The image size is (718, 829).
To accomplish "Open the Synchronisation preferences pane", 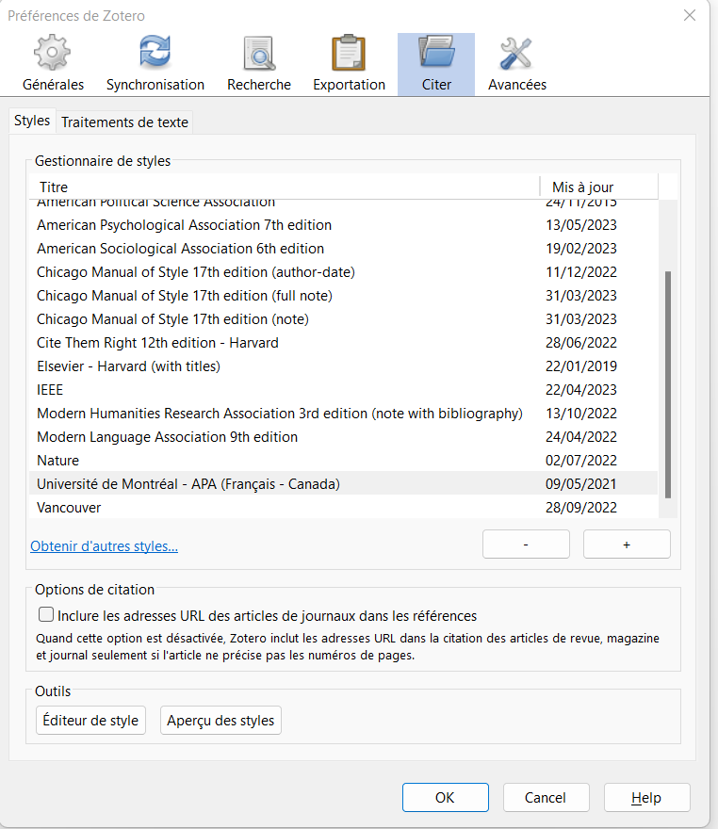I will pyautogui.click(x=155, y=64).
